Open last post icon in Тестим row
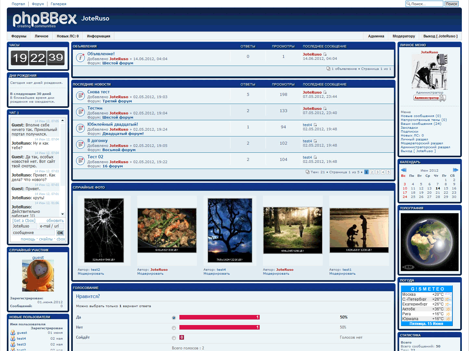Image resolution: width=469 pixels, height=351 pixels. click(x=325, y=109)
